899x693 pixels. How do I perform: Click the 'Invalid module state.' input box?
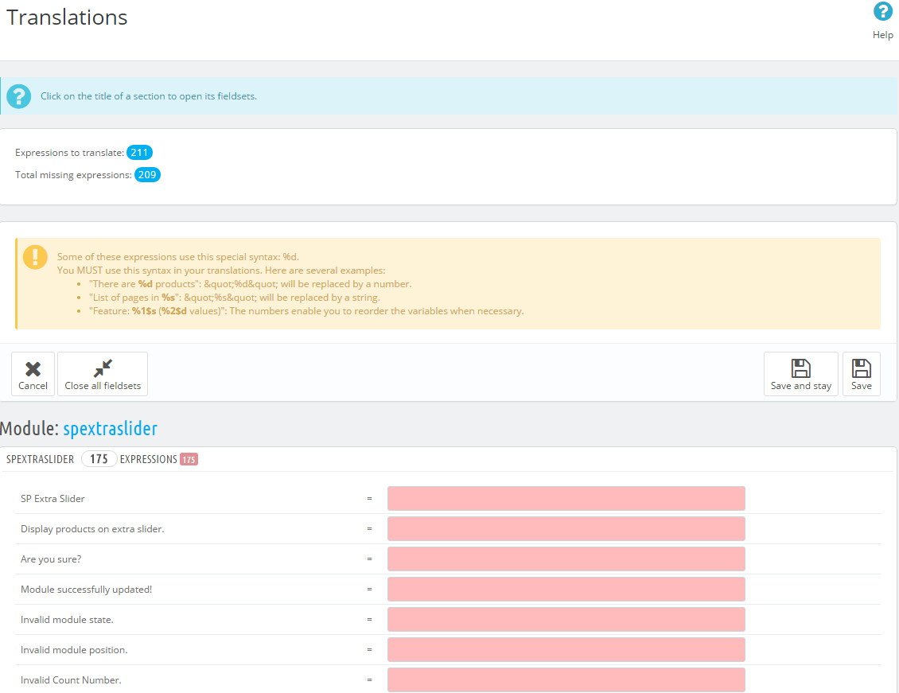click(x=566, y=620)
